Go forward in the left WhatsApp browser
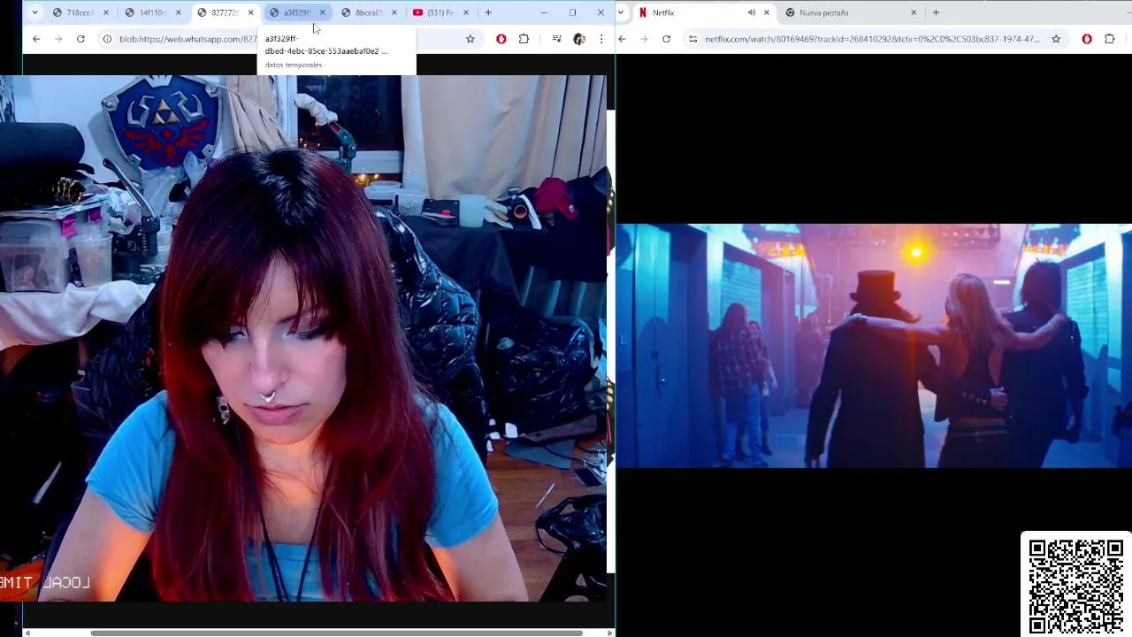The image size is (1132, 637). 58,39
